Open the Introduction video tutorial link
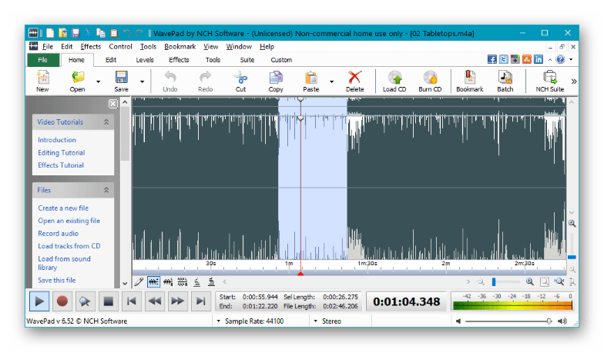 [57, 140]
